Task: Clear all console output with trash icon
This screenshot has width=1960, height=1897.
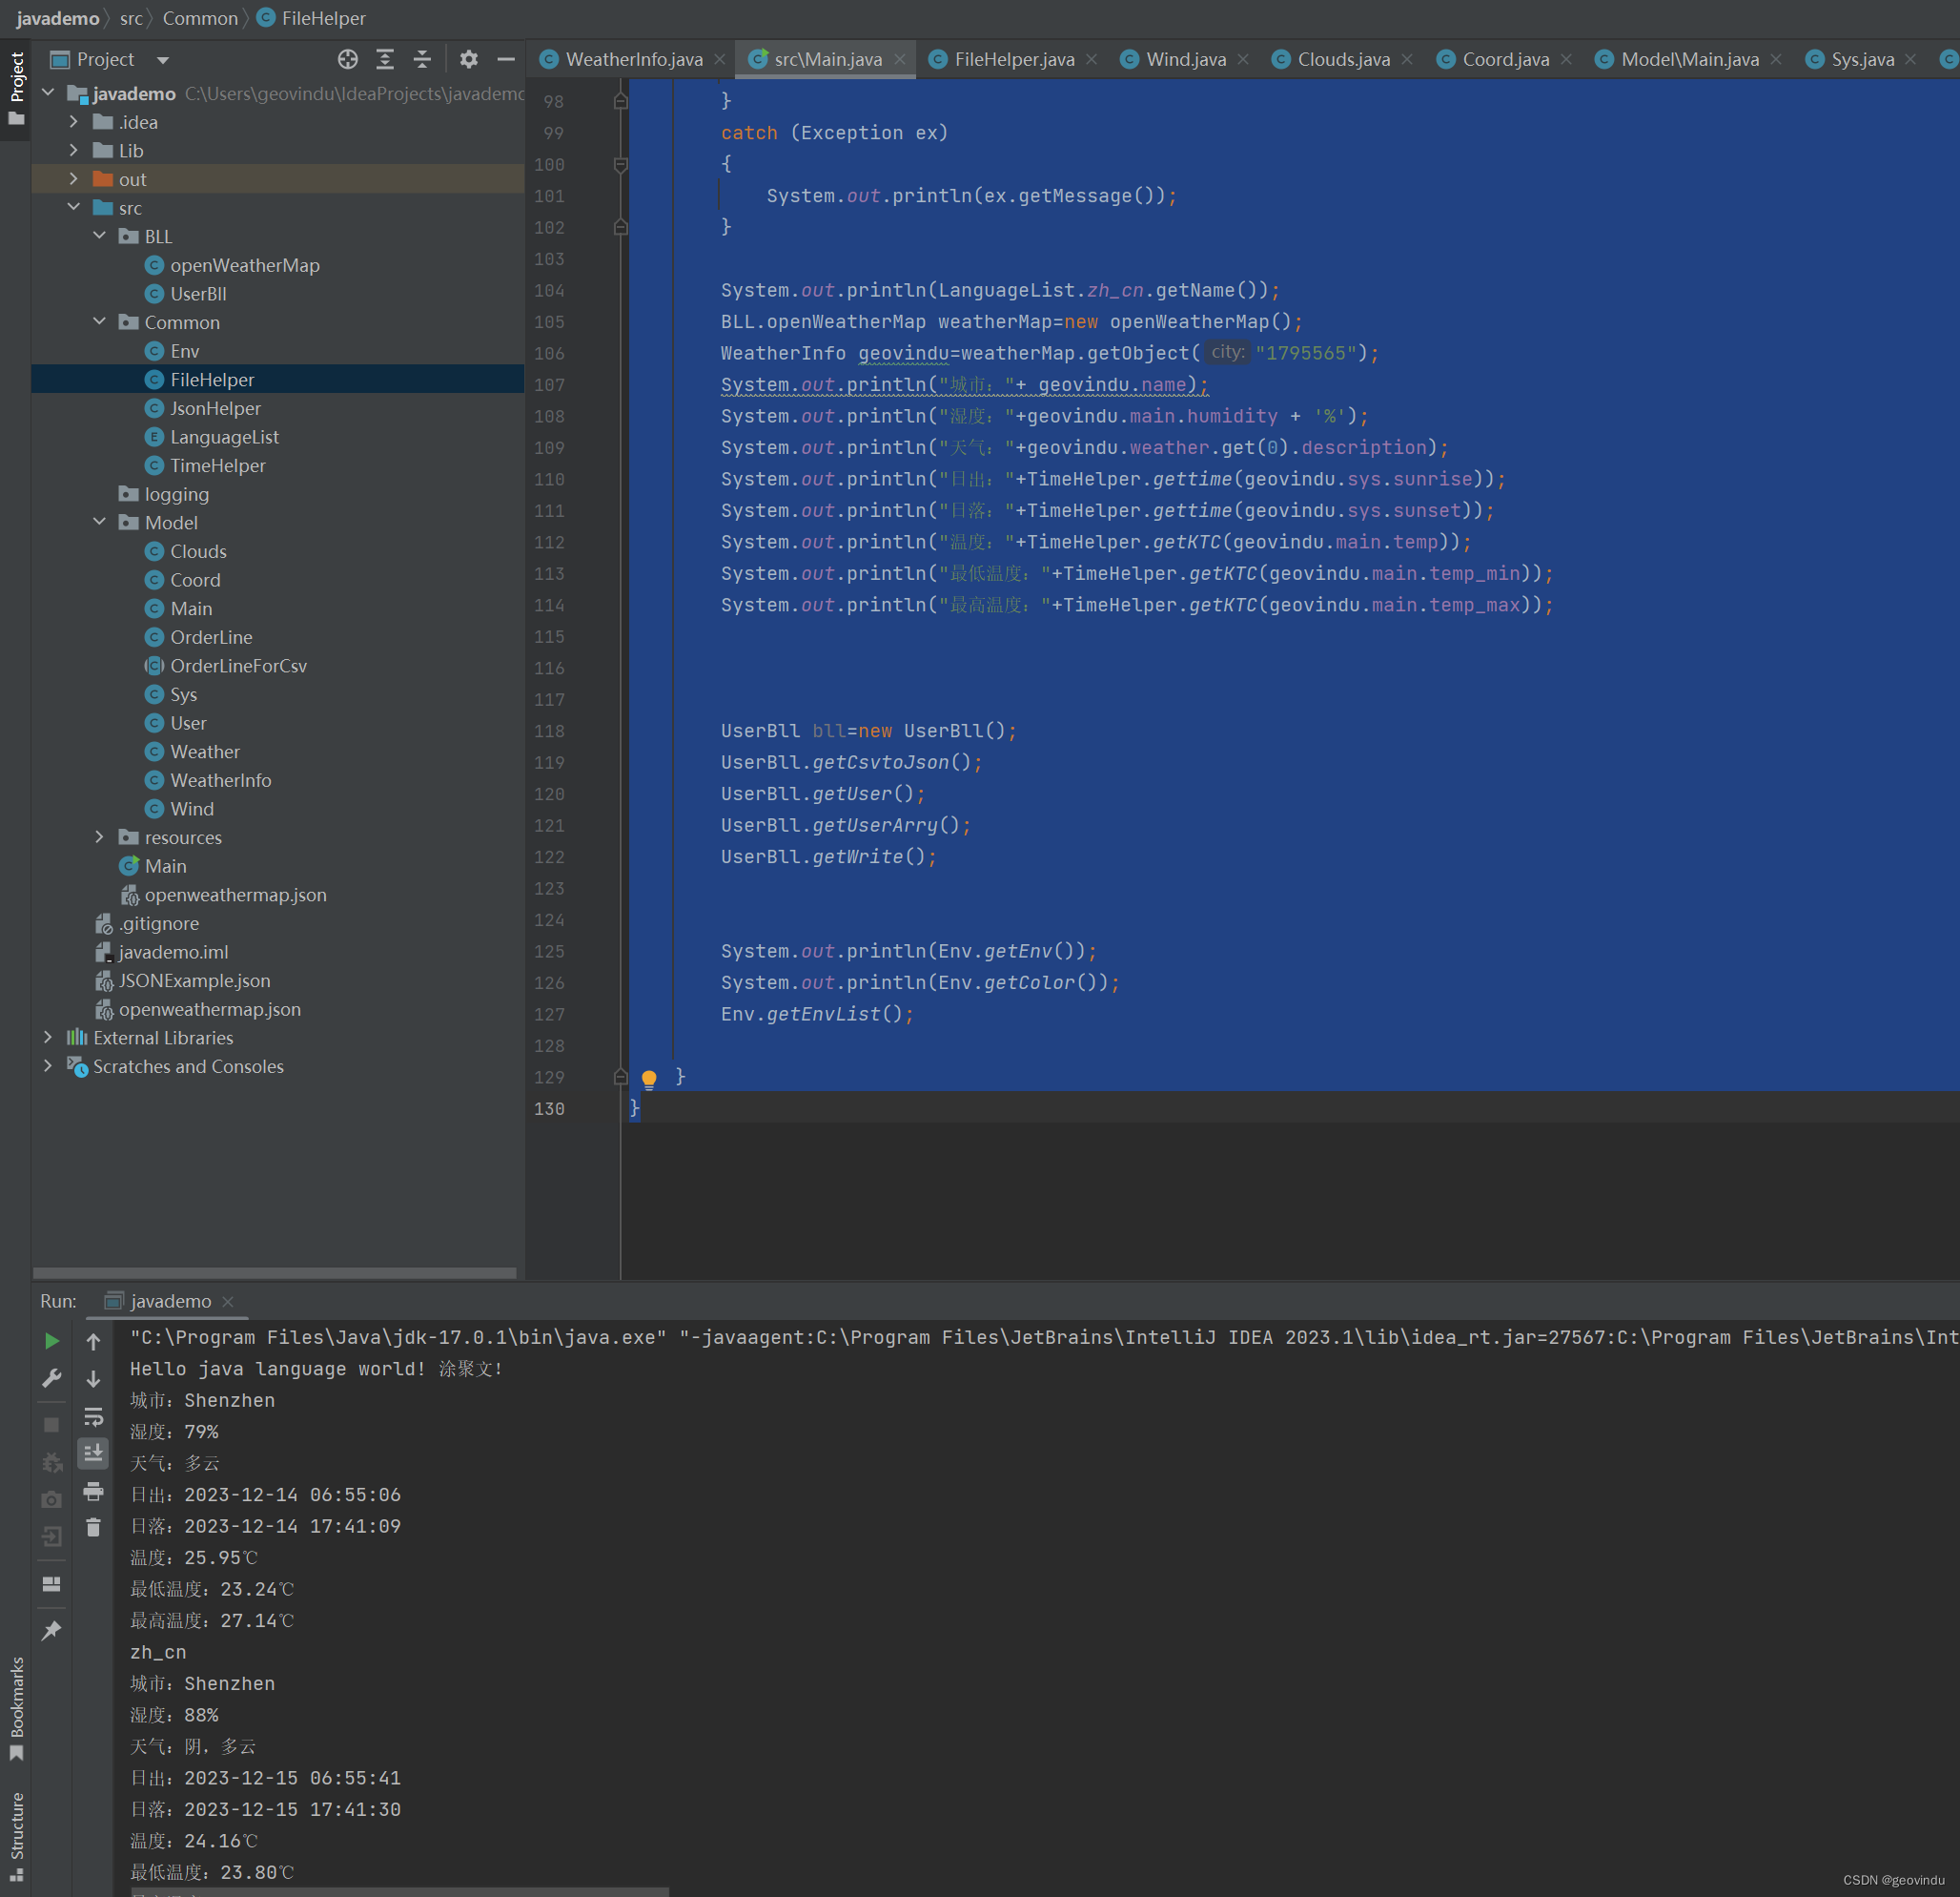Action: click(x=94, y=1528)
